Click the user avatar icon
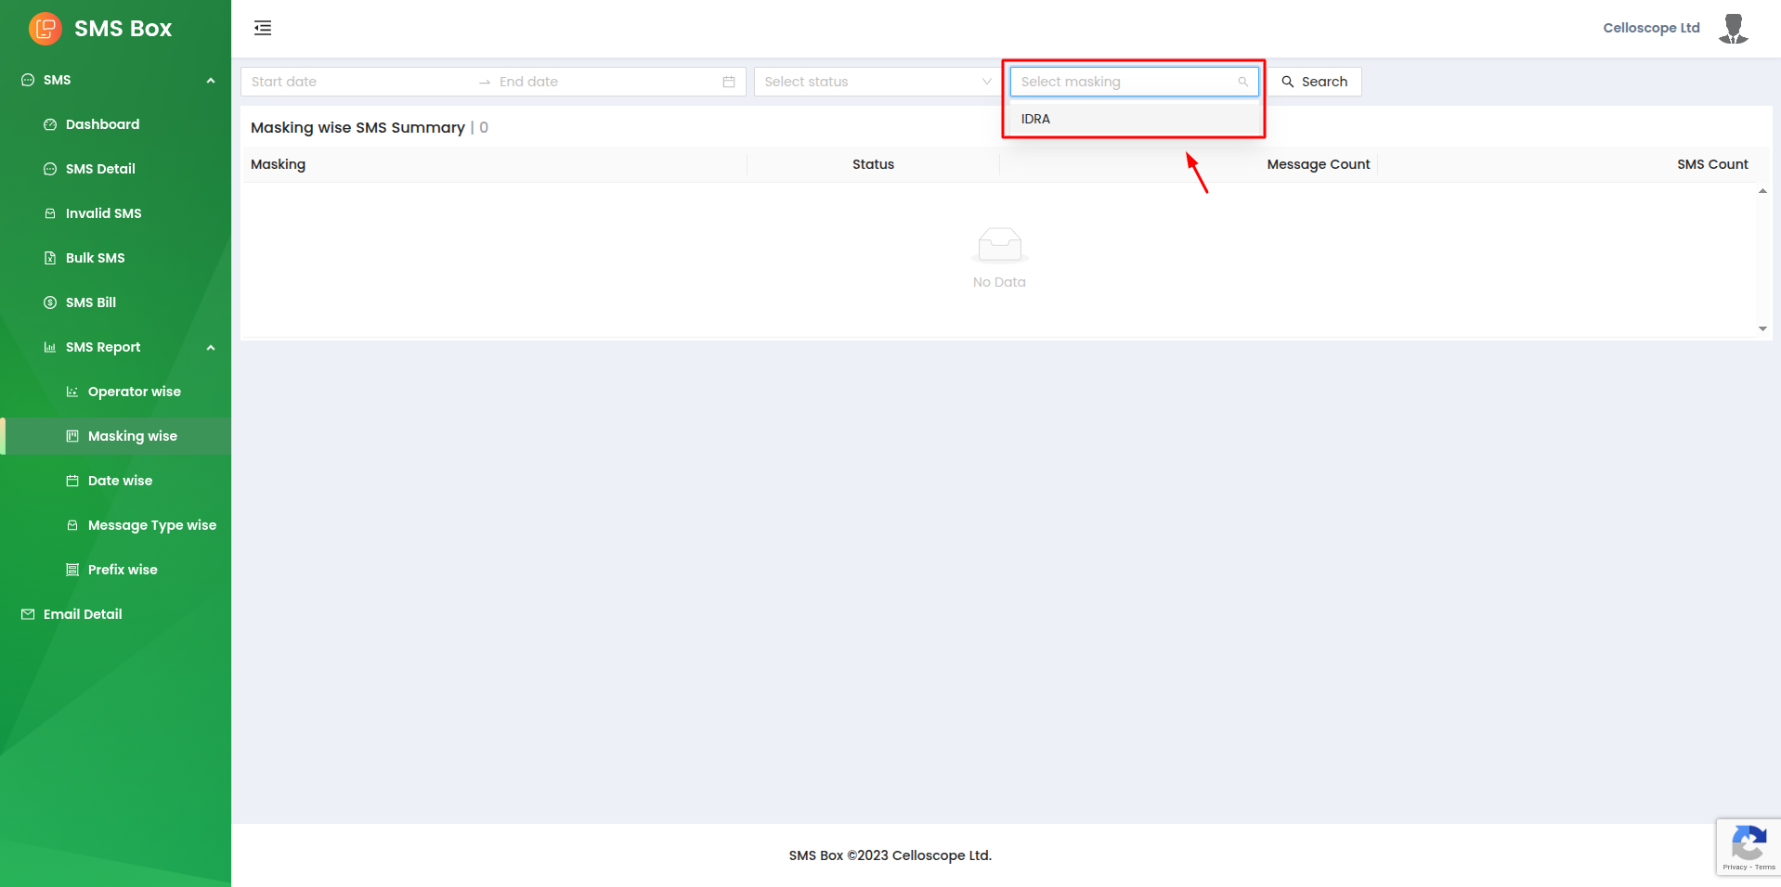This screenshot has height=887, width=1781. coord(1733,29)
